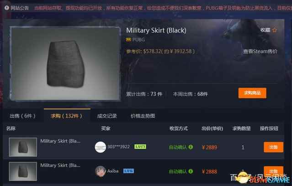Show the 价格走势图 tab
Image resolution: width=292 pixels, height=186 pixels.
coord(143,116)
